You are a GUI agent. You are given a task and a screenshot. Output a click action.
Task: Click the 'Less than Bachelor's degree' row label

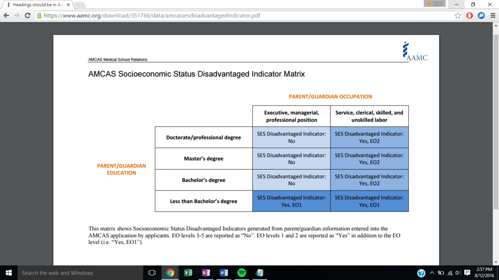click(x=203, y=201)
